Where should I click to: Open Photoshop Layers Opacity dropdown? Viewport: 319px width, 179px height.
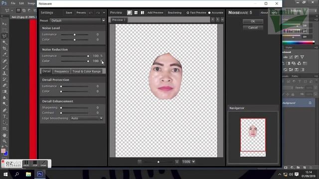click(316, 88)
